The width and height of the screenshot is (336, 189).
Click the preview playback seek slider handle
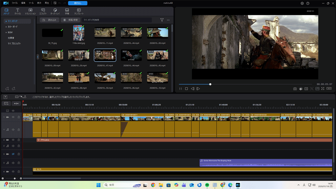210,84
